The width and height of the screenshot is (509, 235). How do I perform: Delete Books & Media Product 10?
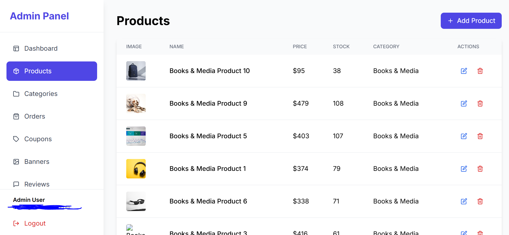480,71
